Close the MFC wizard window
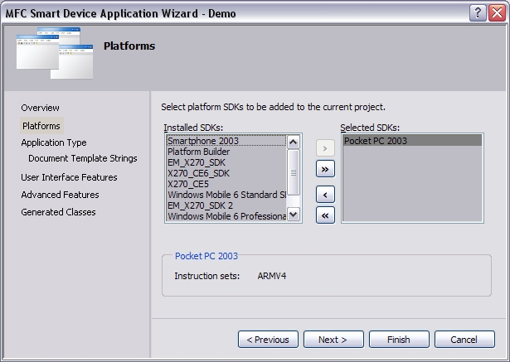The image size is (510, 362). [498, 13]
